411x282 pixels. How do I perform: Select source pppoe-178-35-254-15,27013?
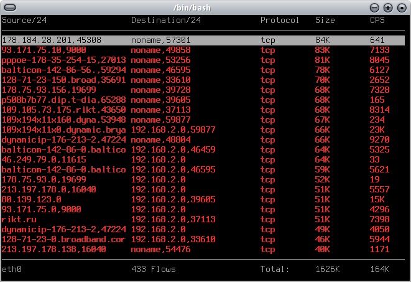pos(63,60)
